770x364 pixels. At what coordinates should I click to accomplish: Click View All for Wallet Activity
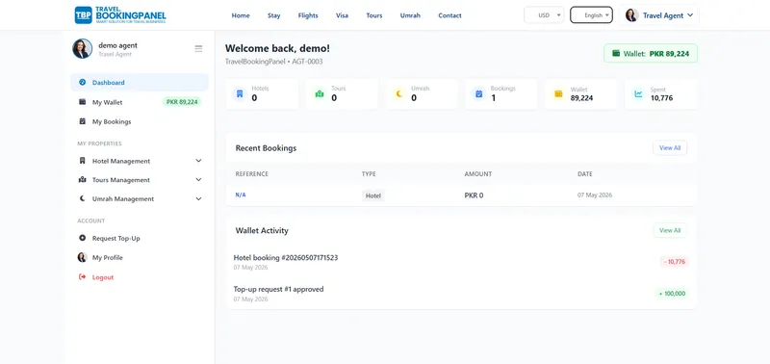670,230
